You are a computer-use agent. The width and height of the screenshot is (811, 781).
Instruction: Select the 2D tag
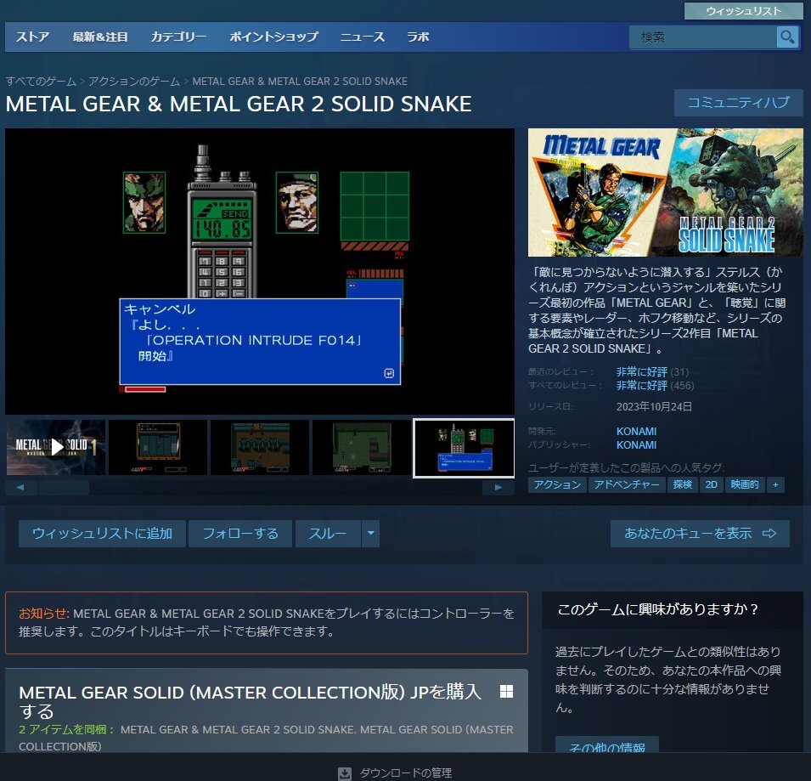point(711,485)
